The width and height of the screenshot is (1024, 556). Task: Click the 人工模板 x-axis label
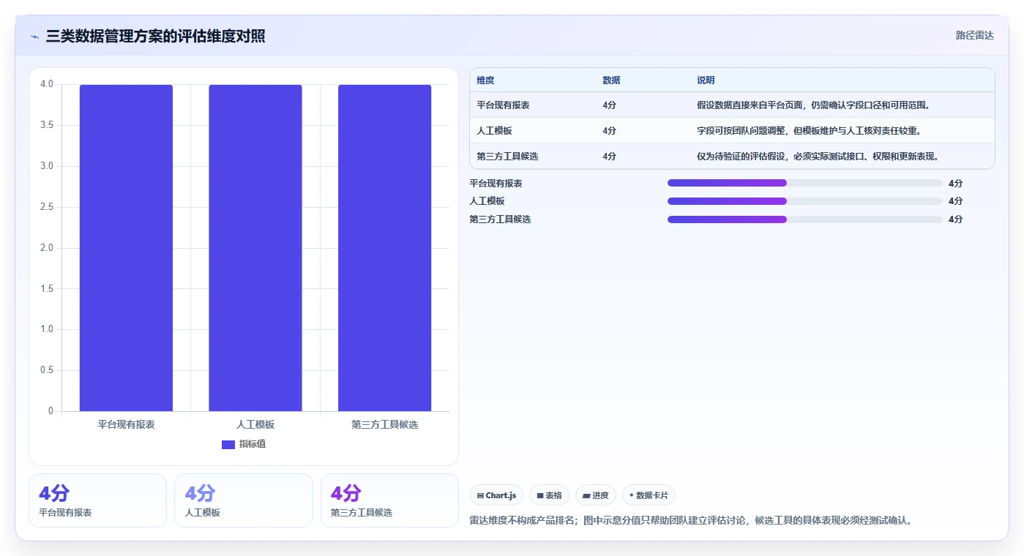[255, 424]
